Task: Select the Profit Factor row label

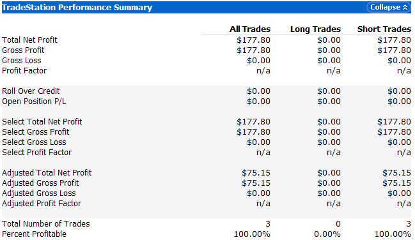Action: tap(24, 71)
